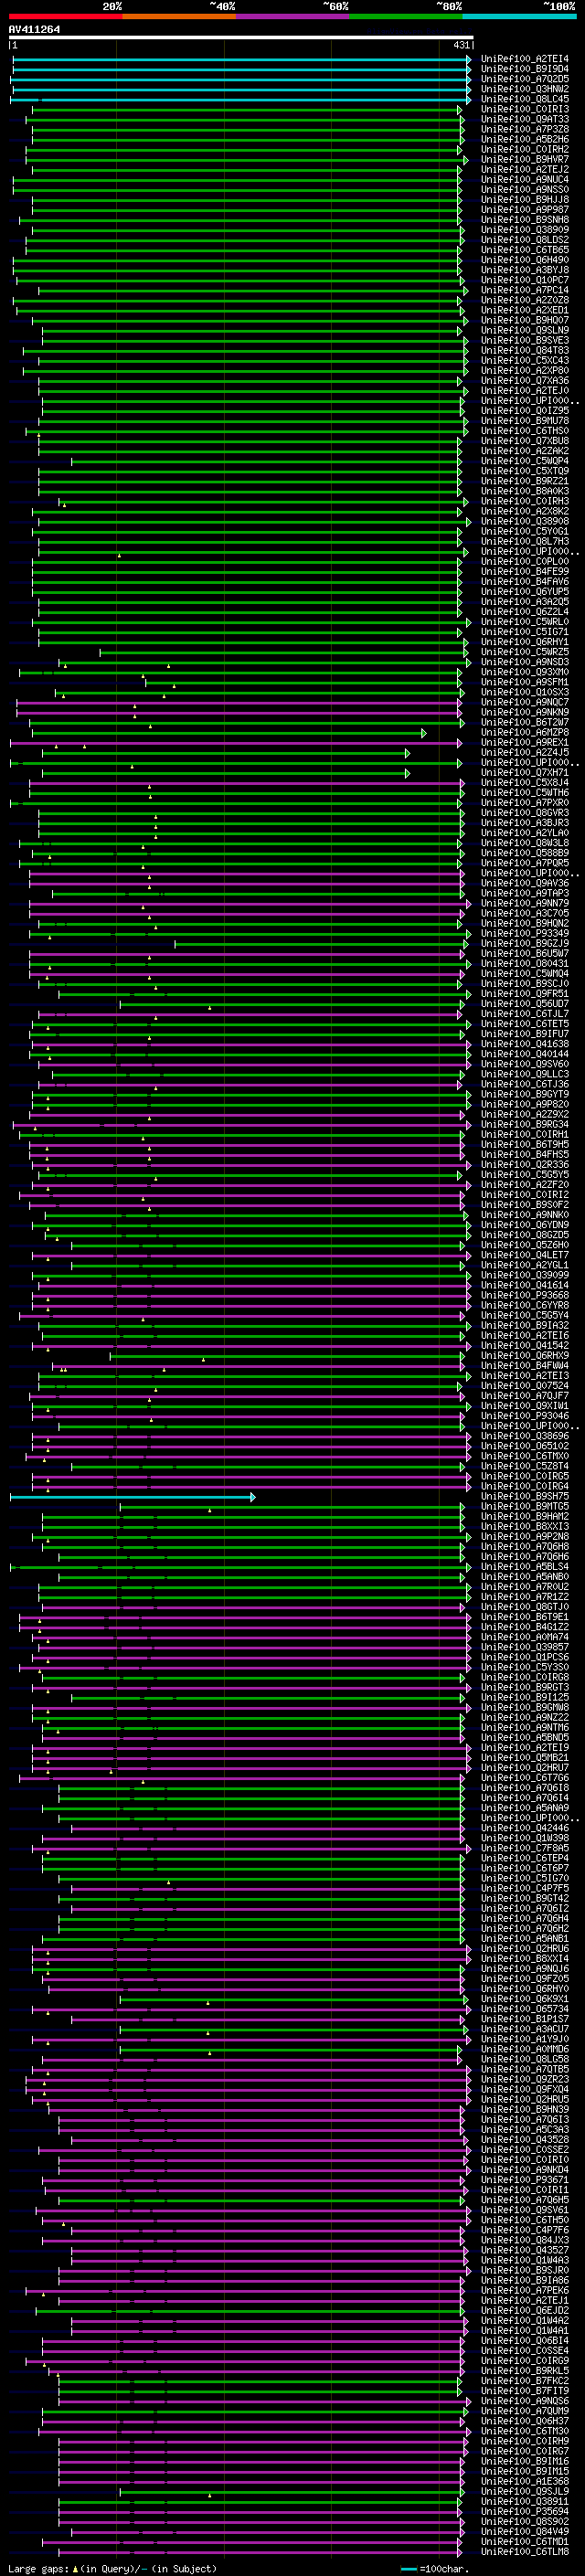Image resolution: width=585 pixels, height=2576 pixels.
Task: Select hit label UniRef100_C6TMX0
Action: 525,1456
